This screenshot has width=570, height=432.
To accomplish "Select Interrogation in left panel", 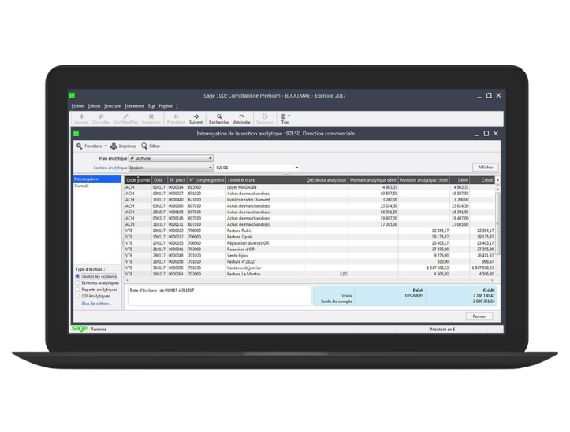I will [x=98, y=179].
